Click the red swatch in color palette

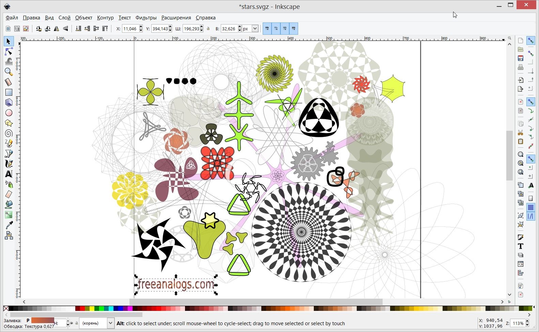coord(78,309)
